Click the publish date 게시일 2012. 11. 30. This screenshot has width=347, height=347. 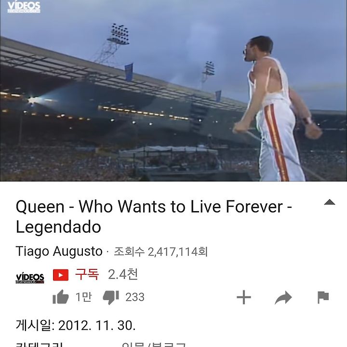[76, 325]
